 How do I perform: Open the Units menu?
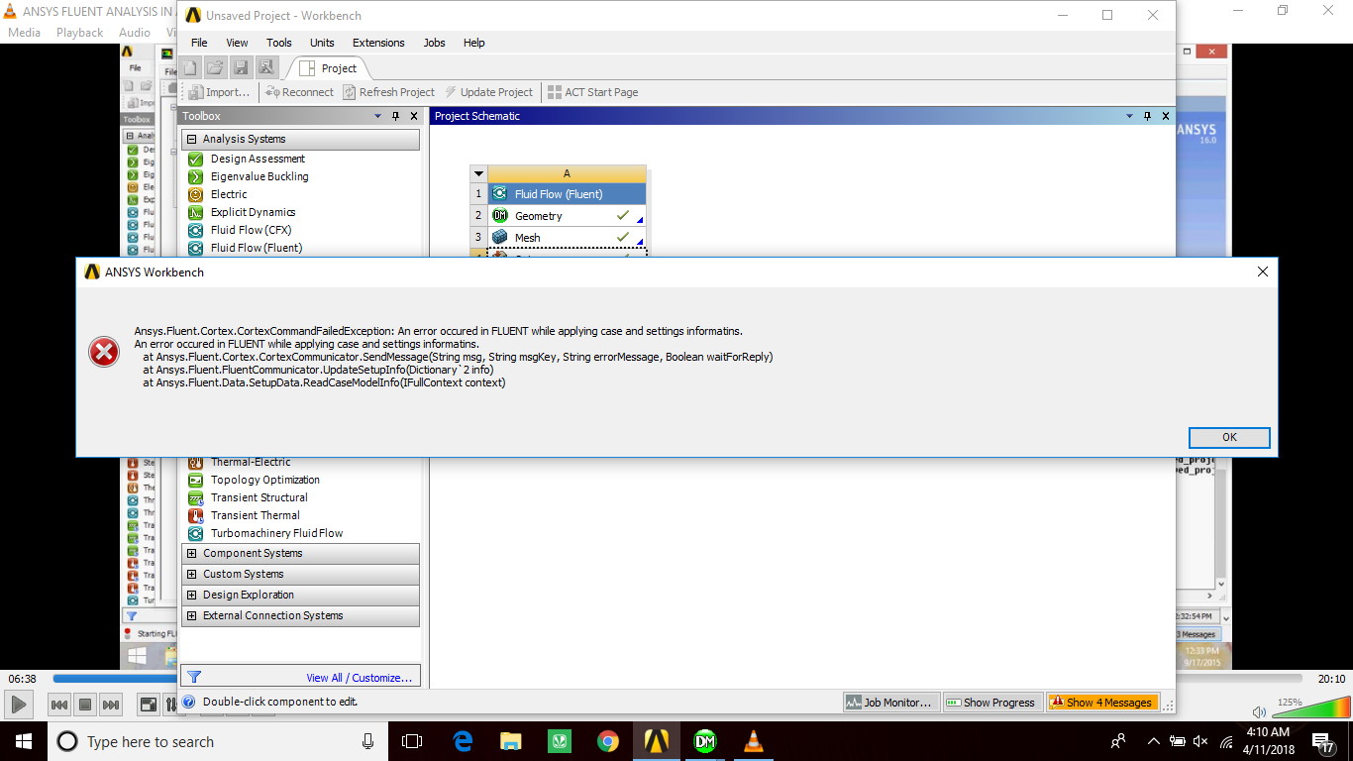tap(322, 43)
